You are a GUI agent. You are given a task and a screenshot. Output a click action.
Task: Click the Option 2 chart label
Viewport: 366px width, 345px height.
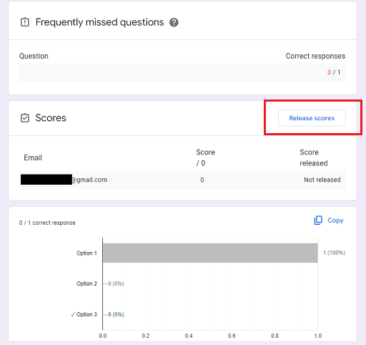tap(86, 283)
